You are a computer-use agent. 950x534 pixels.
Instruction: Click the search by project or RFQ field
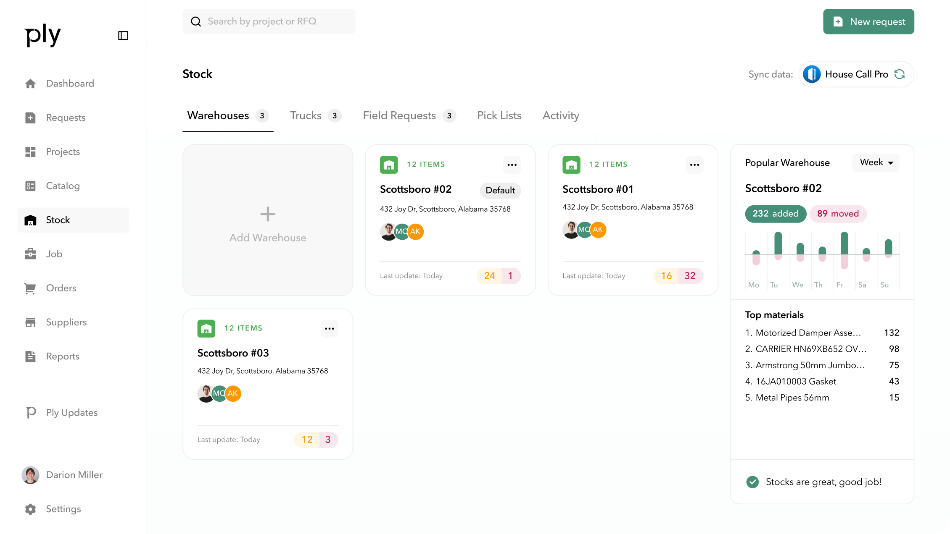(x=269, y=21)
